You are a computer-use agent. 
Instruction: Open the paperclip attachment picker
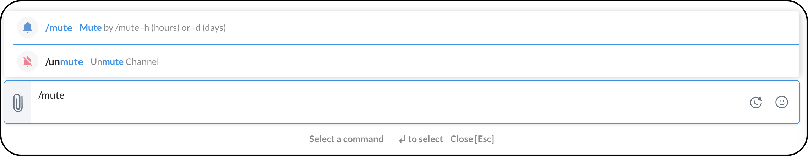tap(18, 103)
